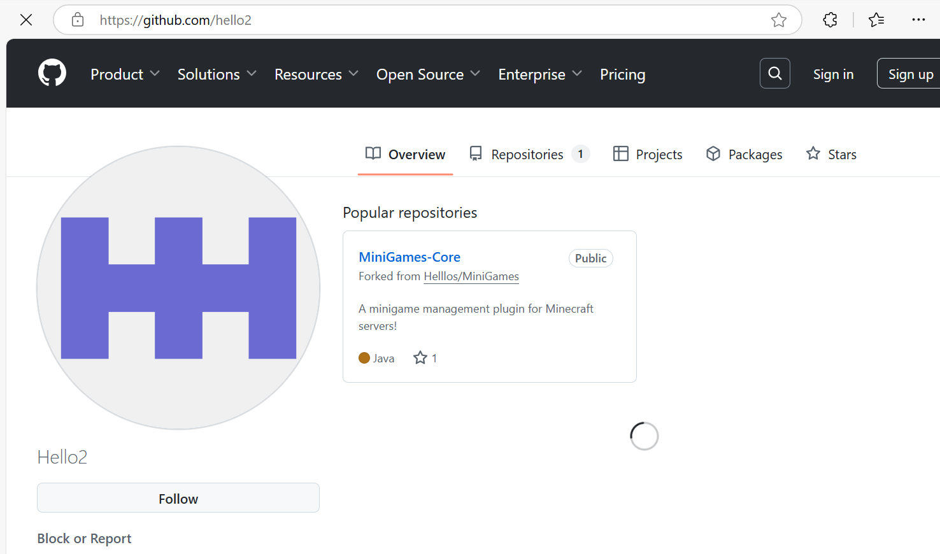Image resolution: width=940 pixels, height=554 pixels.
Task: Click the minigame management plugin description
Action: coord(476,317)
